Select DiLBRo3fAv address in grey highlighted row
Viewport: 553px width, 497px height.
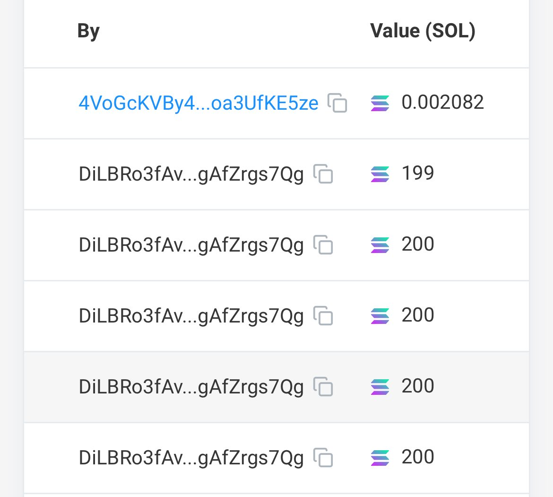[191, 386]
